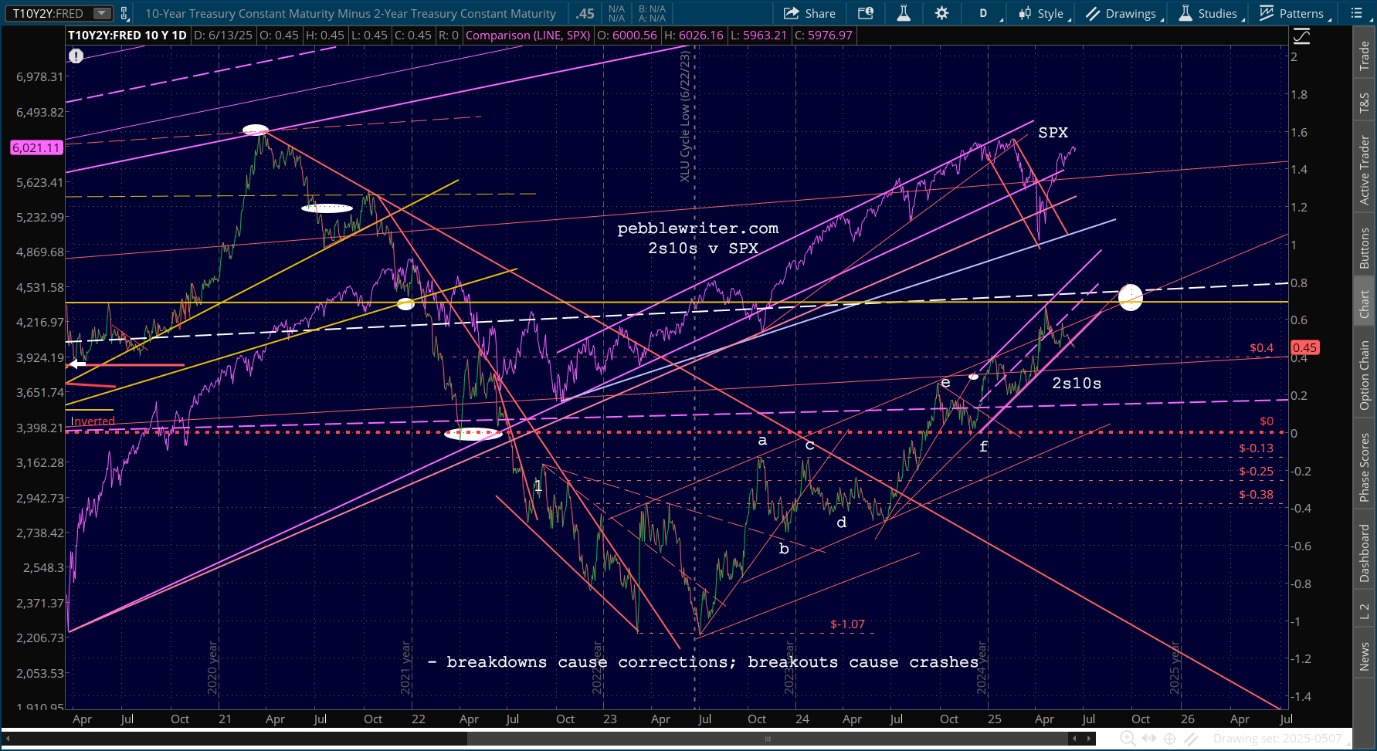Click the wave label 'a' on the chart
Image resolution: width=1377 pixels, height=751 pixels.
point(762,441)
